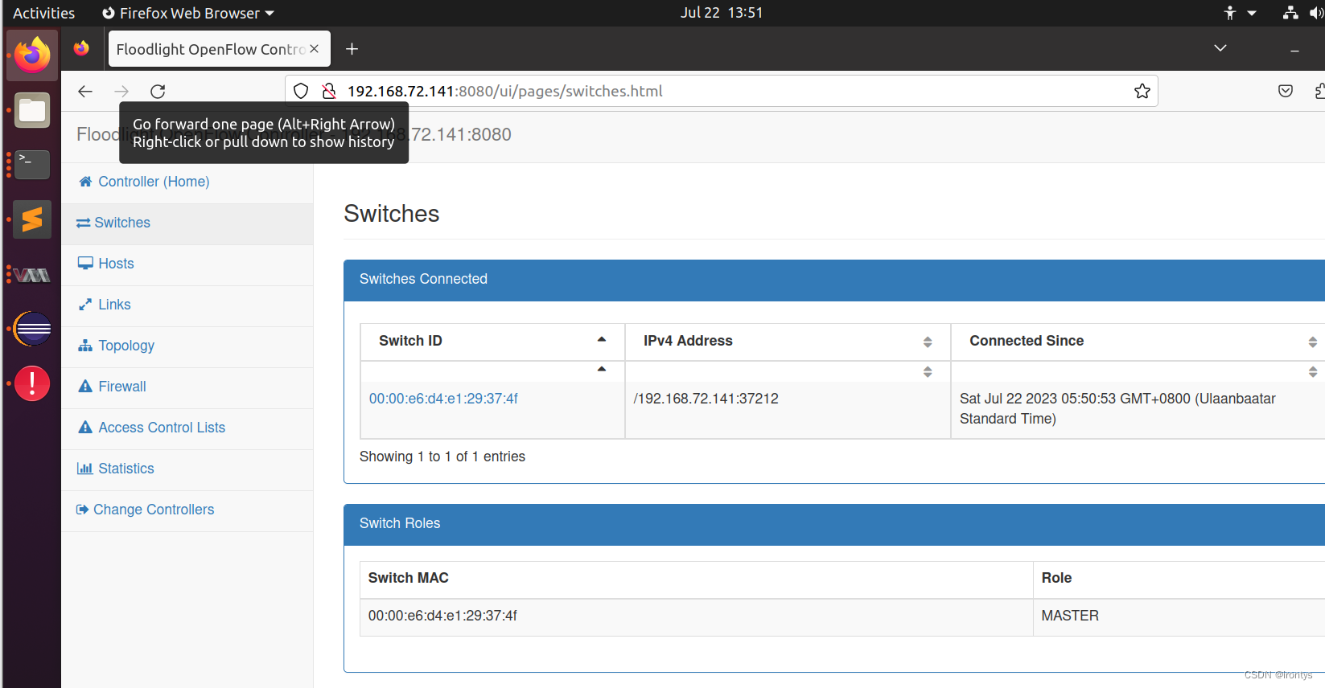This screenshot has width=1325, height=688.
Task: Click the Switch MAC column header
Action: click(696, 579)
